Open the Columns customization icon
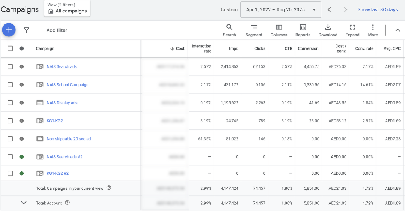 pyautogui.click(x=279, y=30)
